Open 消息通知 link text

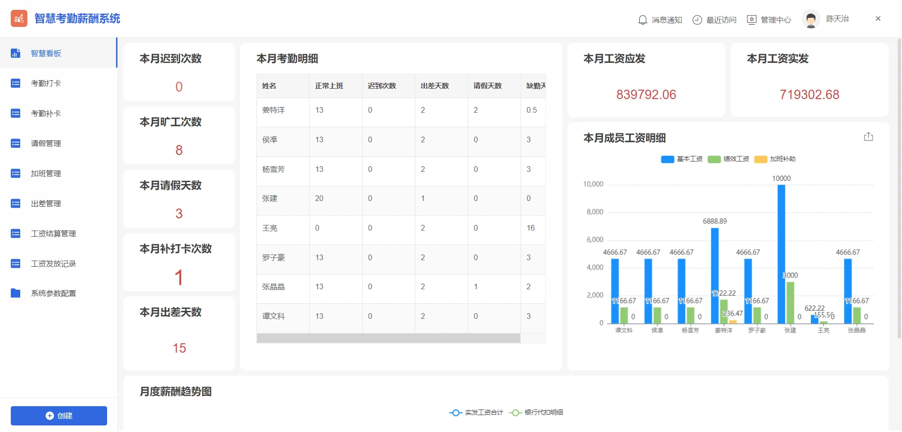coord(667,20)
